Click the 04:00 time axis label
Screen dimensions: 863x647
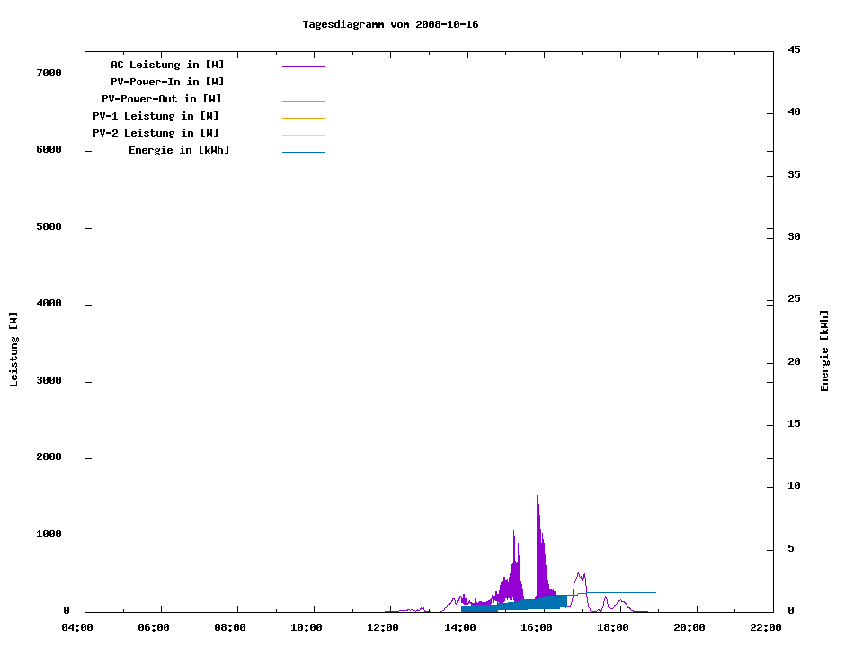(77, 627)
